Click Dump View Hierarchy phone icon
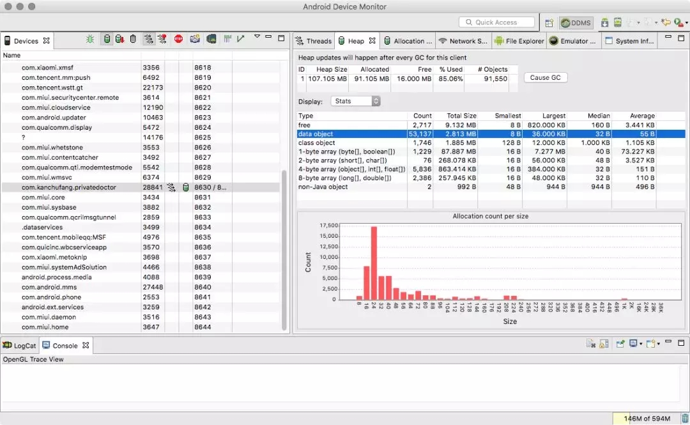The image size is (690, 425). coord(211,39)
